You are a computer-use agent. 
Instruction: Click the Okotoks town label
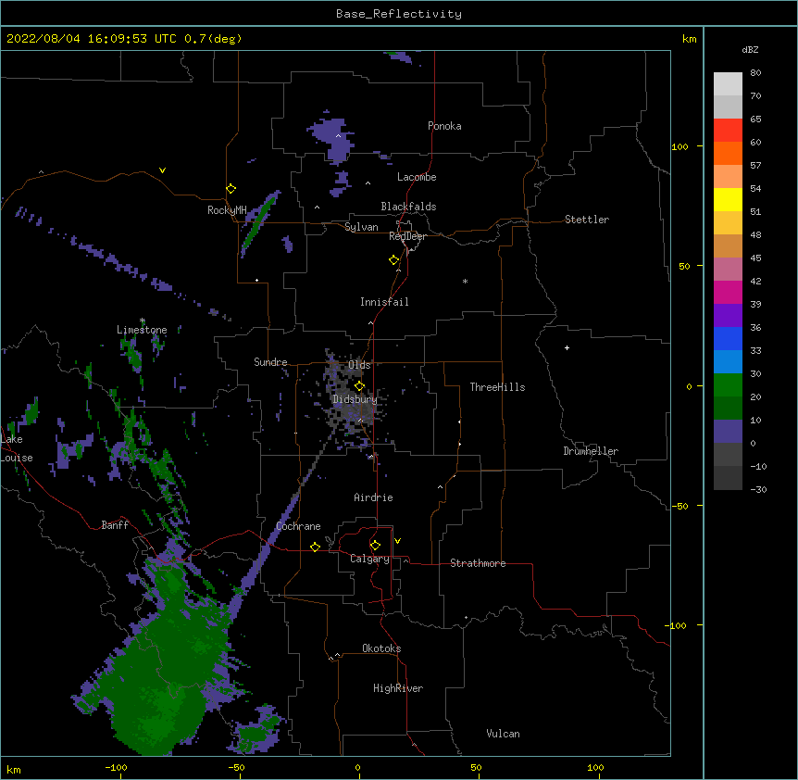pos(381,648)
